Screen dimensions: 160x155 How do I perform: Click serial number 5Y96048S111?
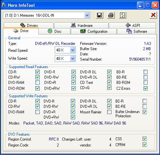tap(140, 59)
